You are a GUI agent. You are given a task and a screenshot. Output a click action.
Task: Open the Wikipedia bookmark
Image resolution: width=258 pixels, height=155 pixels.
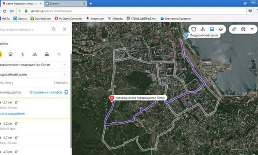(115, 19)
